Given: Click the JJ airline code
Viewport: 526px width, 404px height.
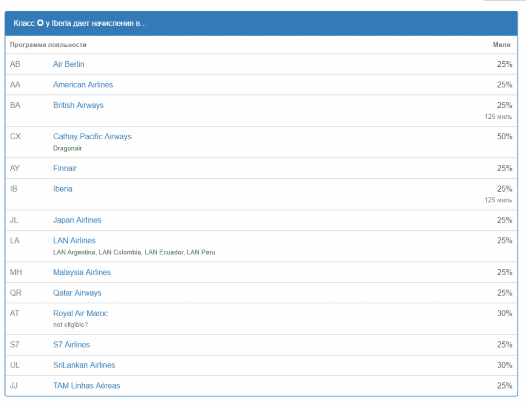Looking at the screenshot, I should point(13,385).
